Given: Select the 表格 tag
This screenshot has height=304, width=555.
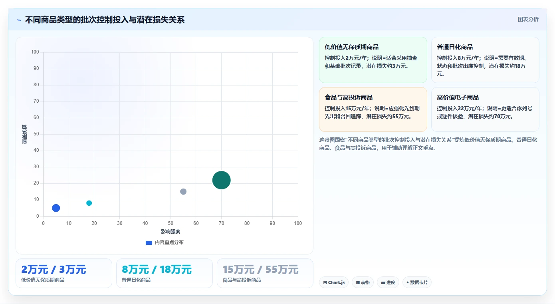Looking at the screenshot, I should point(363,282).
